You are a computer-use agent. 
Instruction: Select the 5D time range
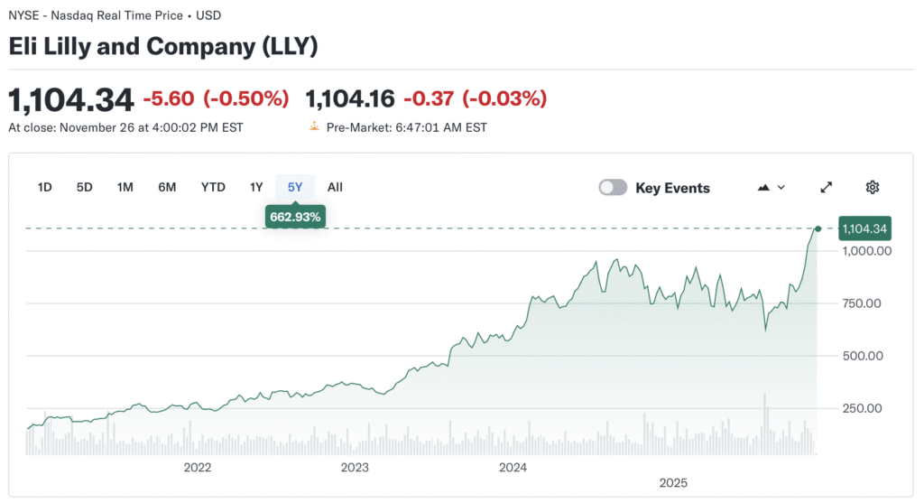coord(85,188)
